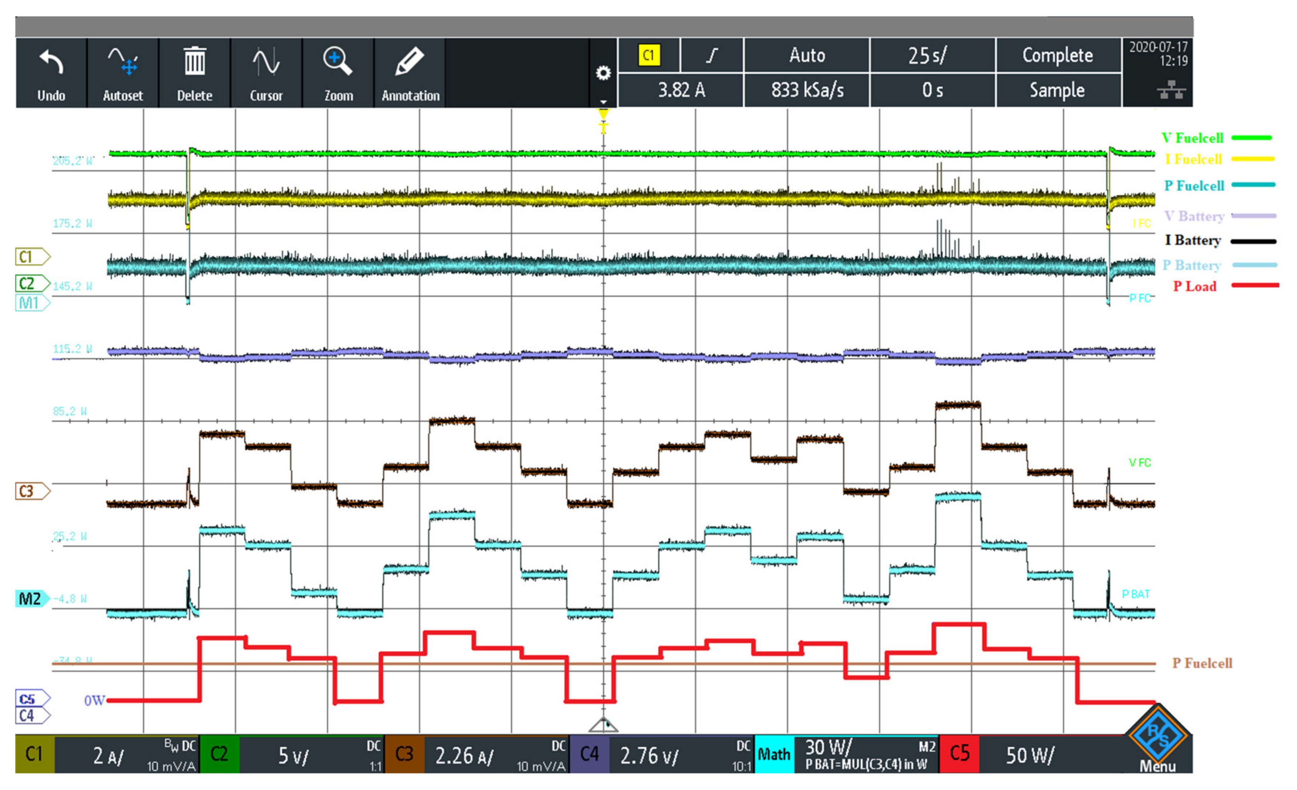The height and width of the screenshot is (790, 1297).
Task: Click the trigger slope edge button
Action: point(712,55)
